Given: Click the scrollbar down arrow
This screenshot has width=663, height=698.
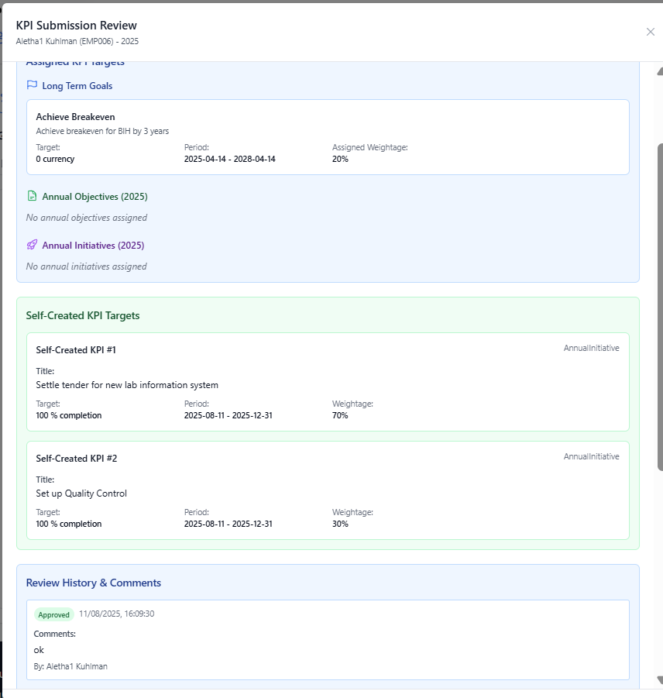Looking at the screenshot, I should coord(659,680).
